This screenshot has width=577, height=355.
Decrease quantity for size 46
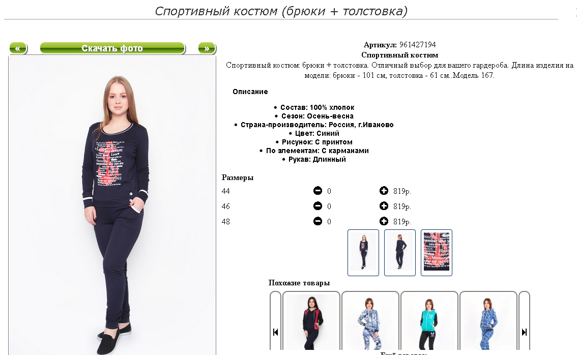318,206
